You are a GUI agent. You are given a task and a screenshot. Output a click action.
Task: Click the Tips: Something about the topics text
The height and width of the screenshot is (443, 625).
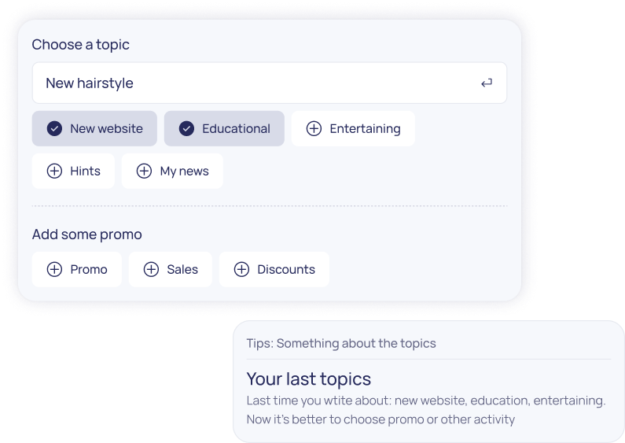341,344
